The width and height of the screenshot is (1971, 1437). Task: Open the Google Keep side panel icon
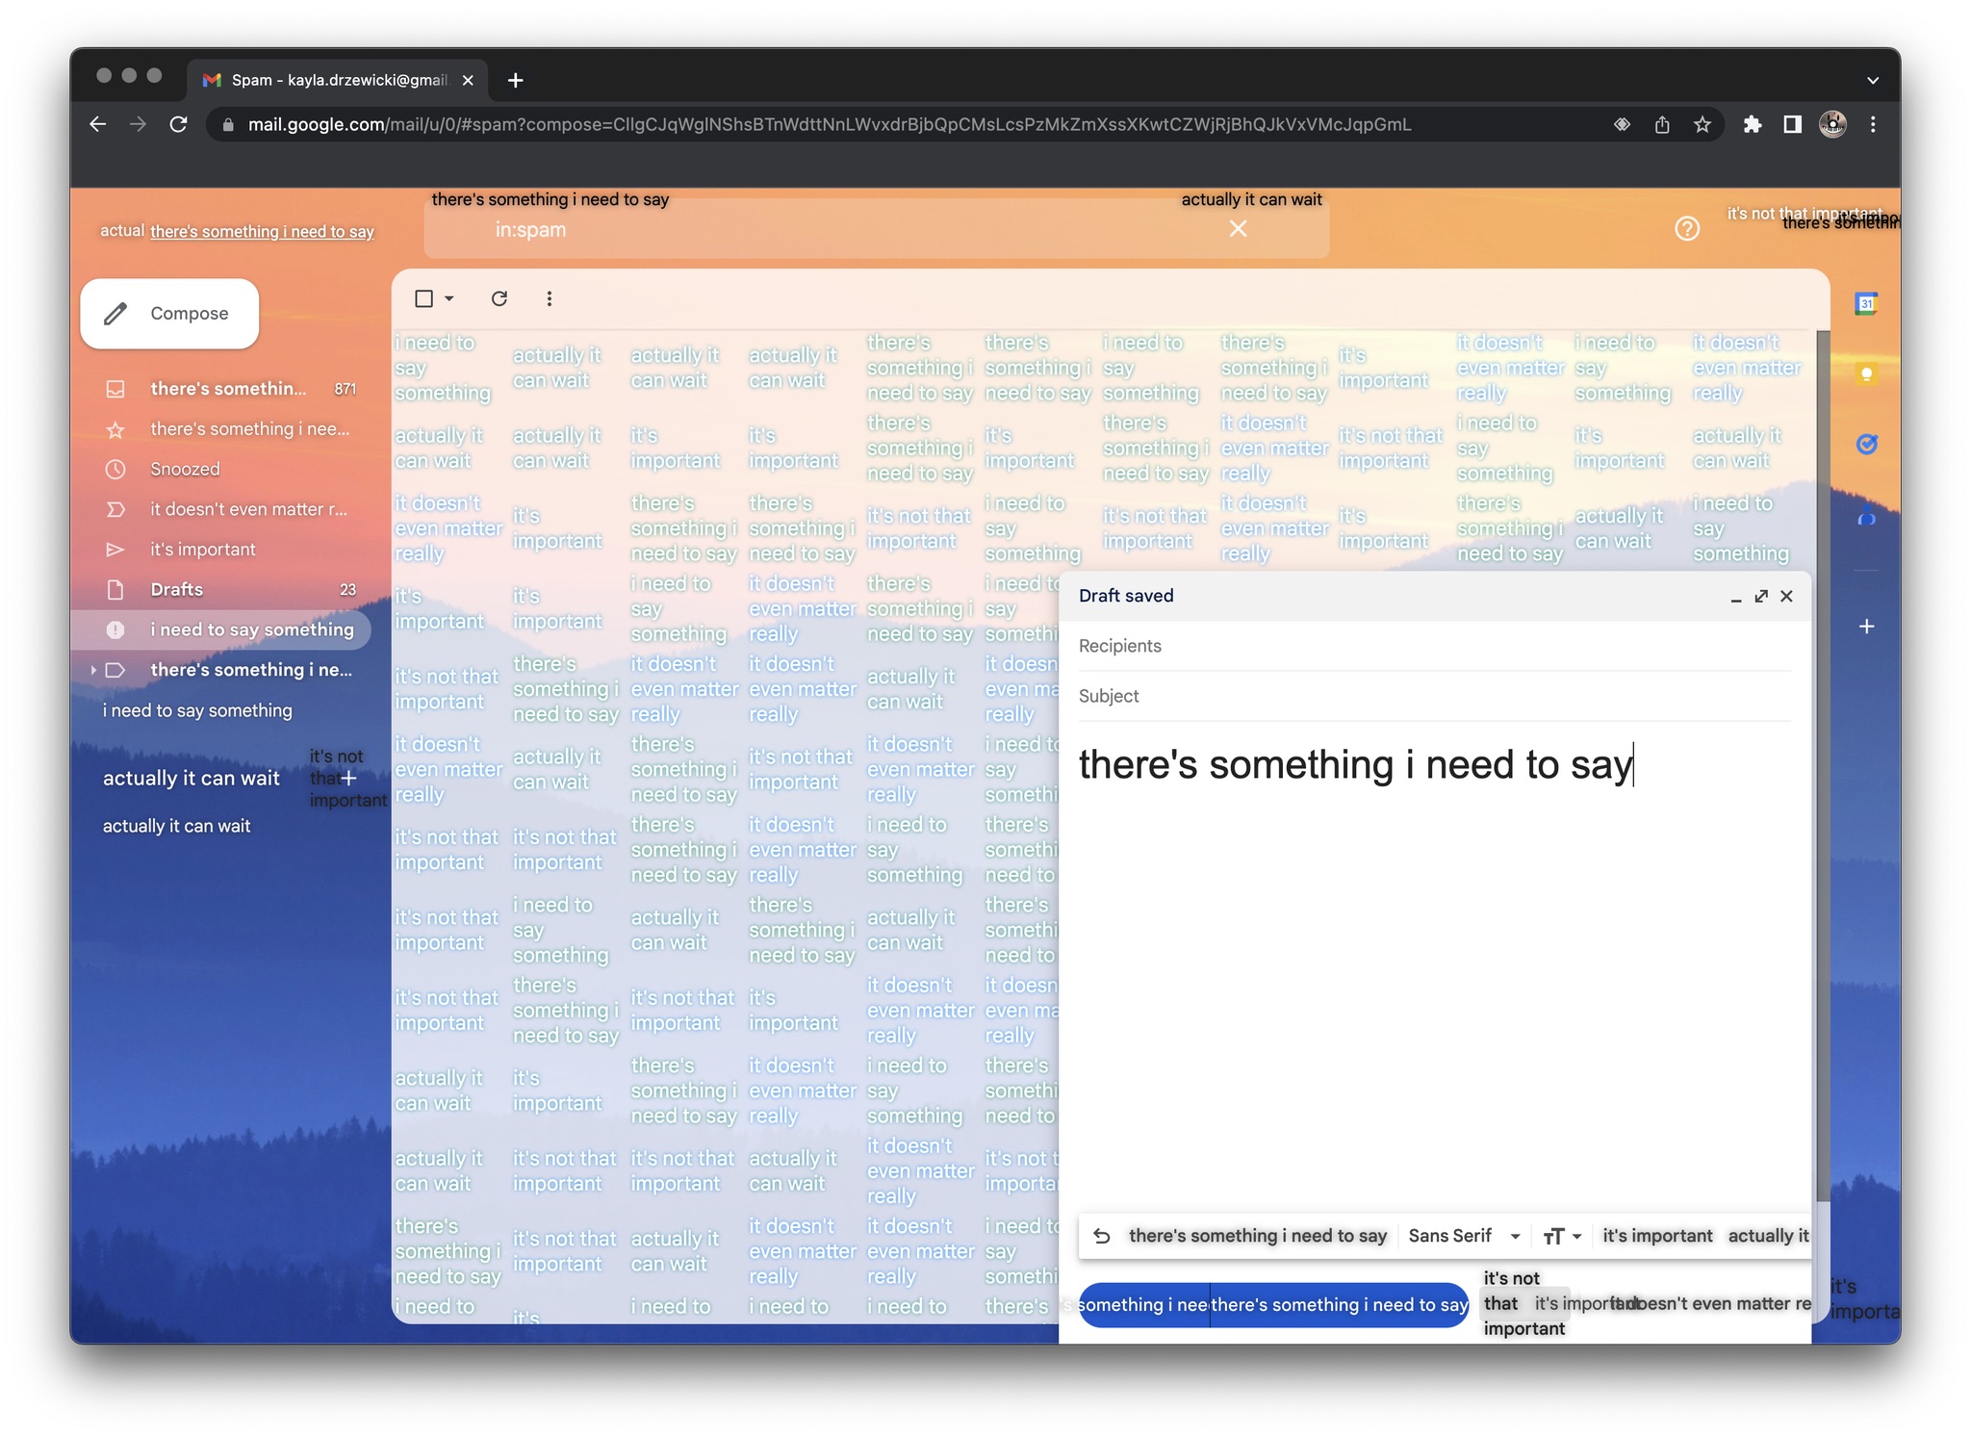click(x=1865, y=374)
